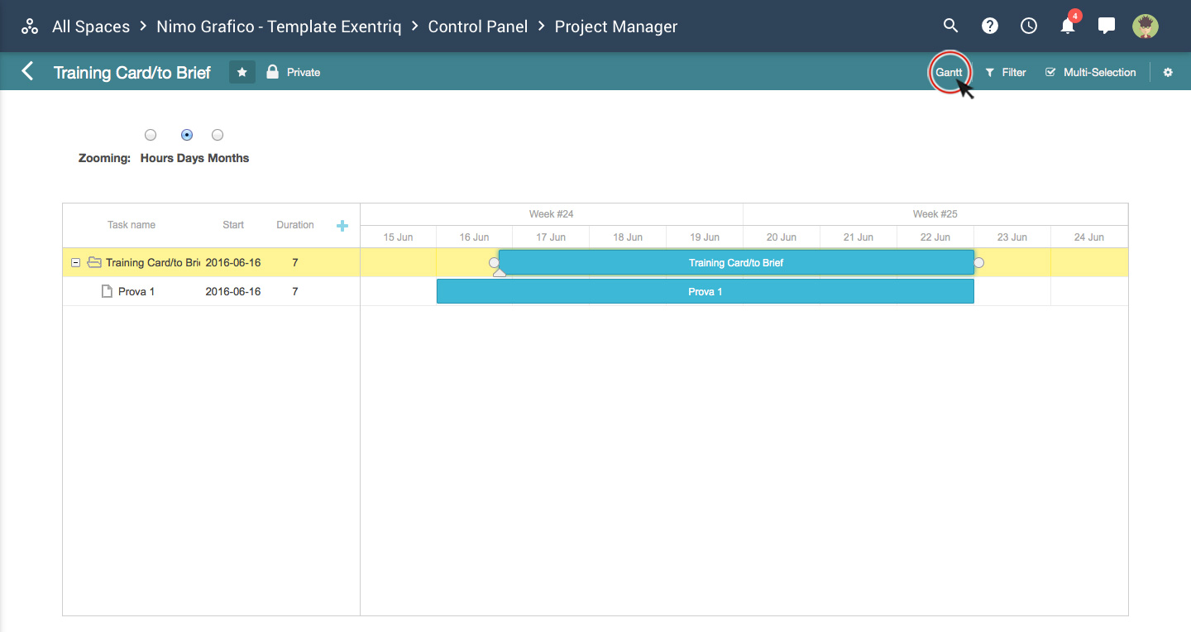Select the Training Card/to Brief Gantt bar

[736, 262]
